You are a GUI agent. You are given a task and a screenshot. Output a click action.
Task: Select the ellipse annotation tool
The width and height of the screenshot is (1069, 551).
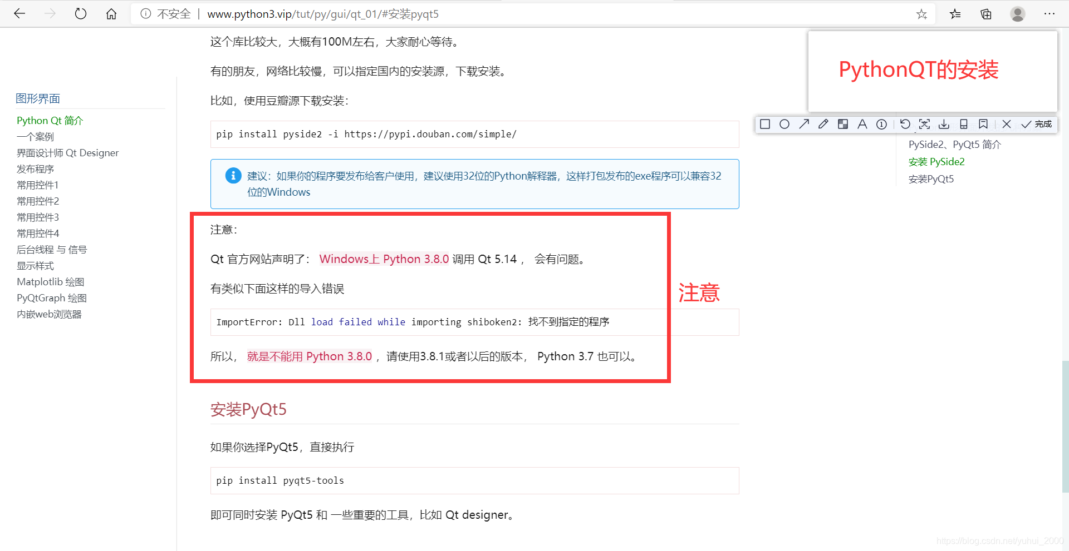pyautogui.click(x=784, y=124)
